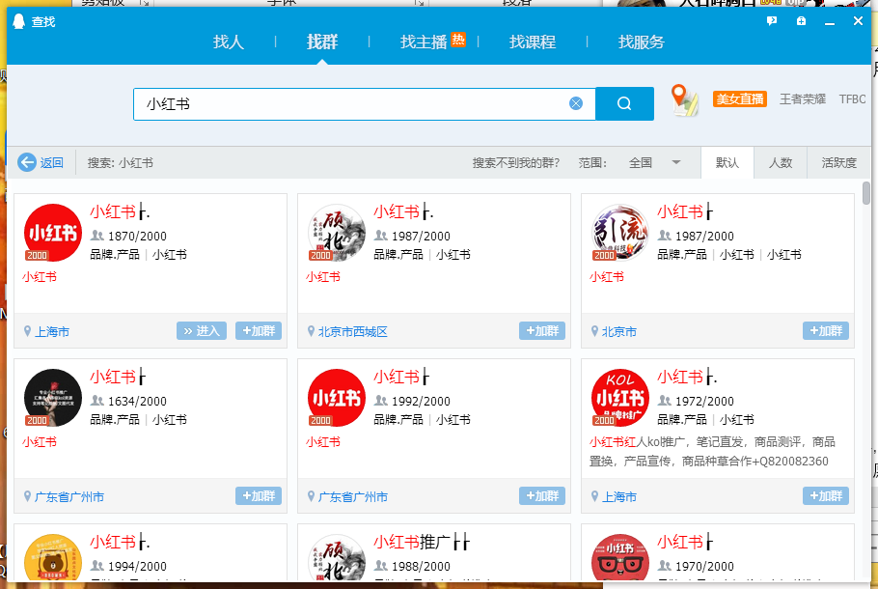This screenshot has height=589, width=878.
Task: Click +加群 for the 1634/2000 group
Action: (259, 496)
